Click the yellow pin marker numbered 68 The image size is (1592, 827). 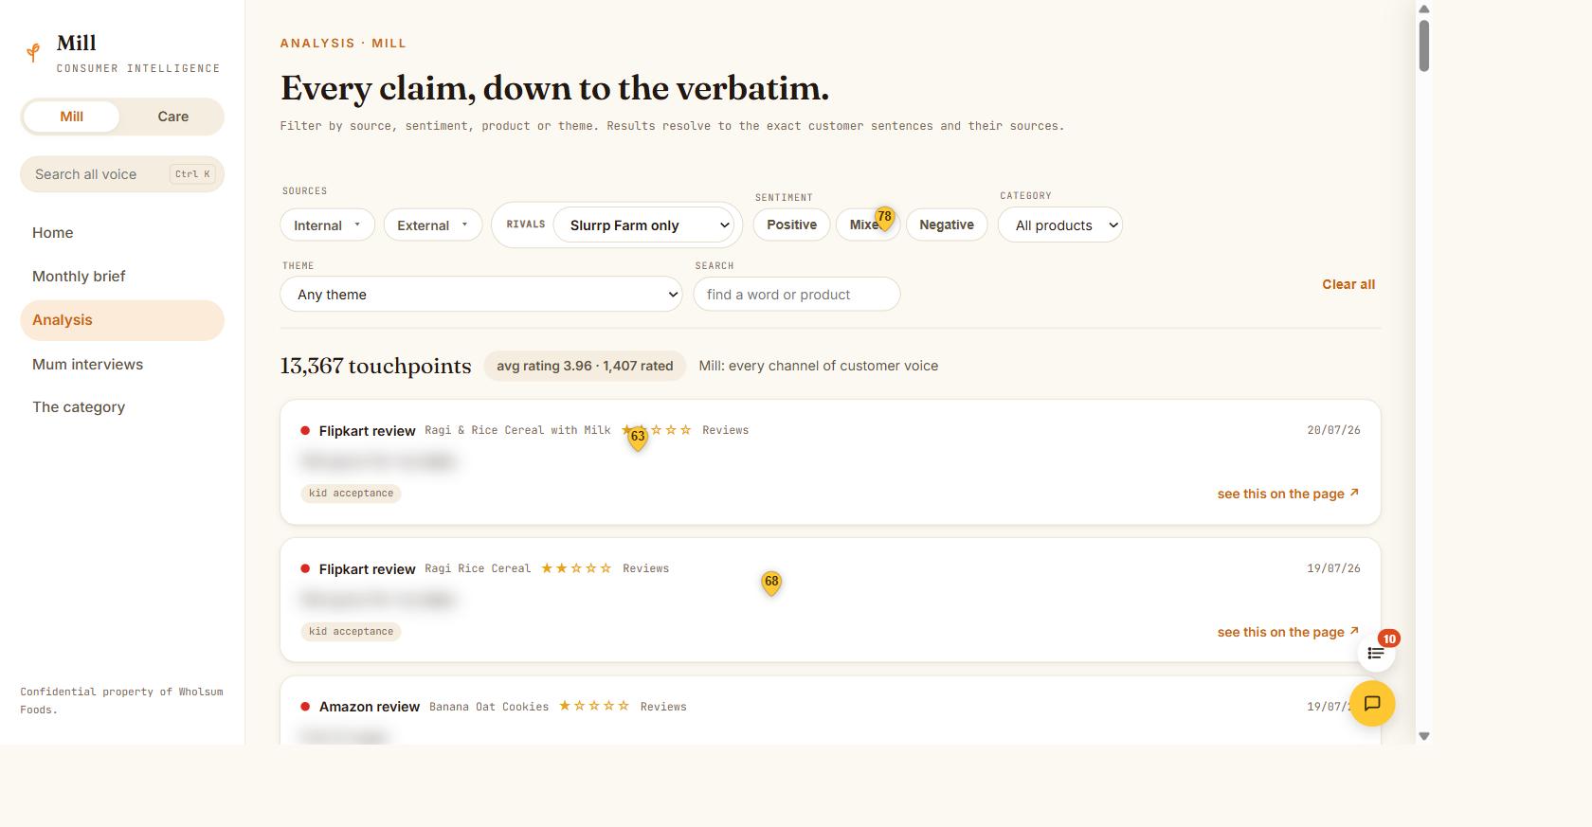pyautogui.click(x=771, y=583)
